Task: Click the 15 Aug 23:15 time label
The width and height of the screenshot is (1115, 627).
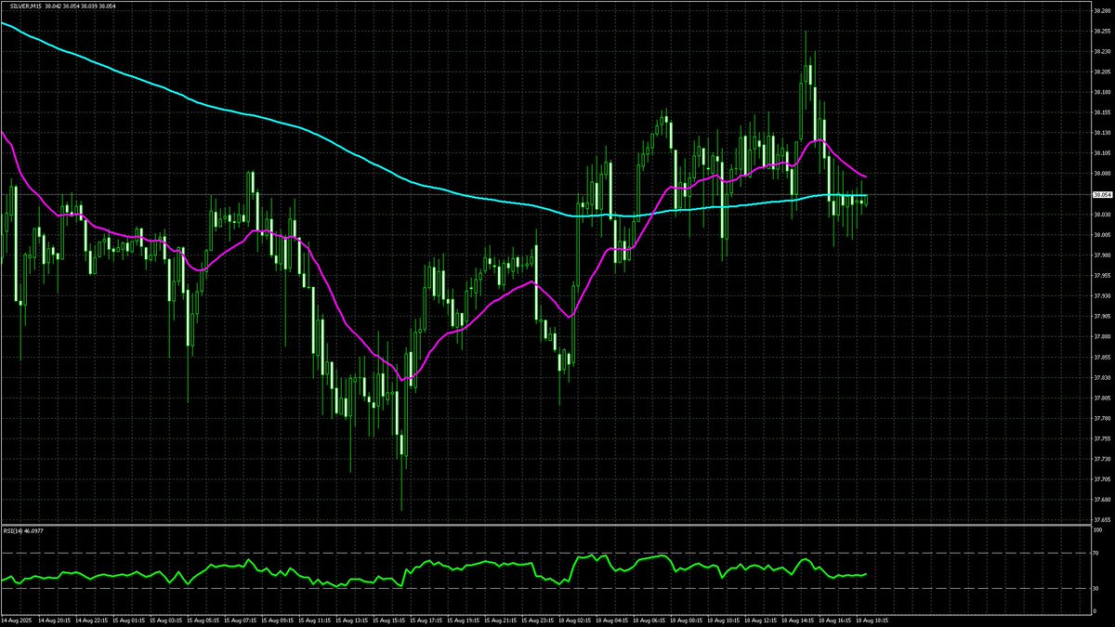Action: coord(538,620)
